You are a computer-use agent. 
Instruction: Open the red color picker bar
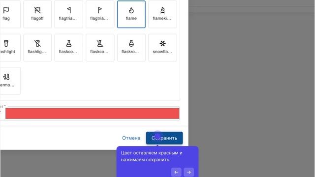point(92,114)
